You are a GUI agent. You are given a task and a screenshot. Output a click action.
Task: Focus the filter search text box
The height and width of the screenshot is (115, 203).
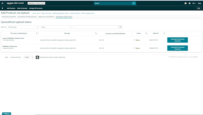coord(96,27)
